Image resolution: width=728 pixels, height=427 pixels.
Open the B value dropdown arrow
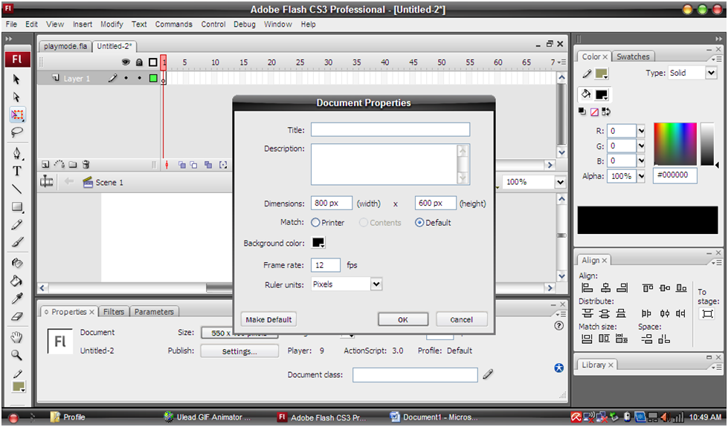pyautogui.click(x=641, y=161)
